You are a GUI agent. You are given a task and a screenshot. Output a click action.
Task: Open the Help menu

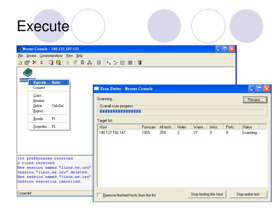[80, 56]
